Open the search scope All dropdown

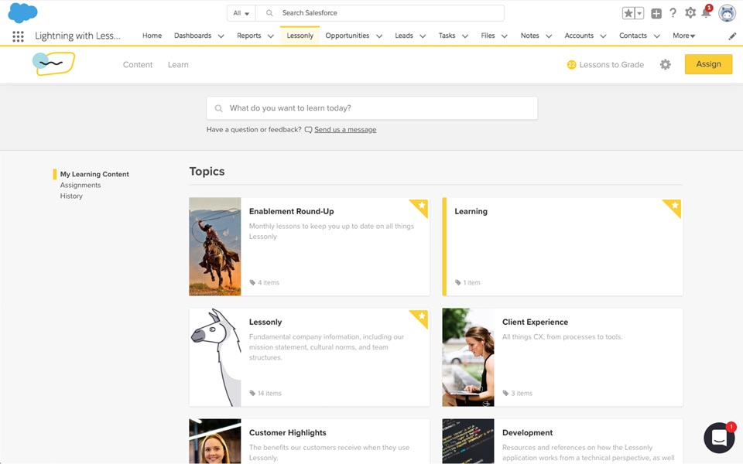click(241, 13)
